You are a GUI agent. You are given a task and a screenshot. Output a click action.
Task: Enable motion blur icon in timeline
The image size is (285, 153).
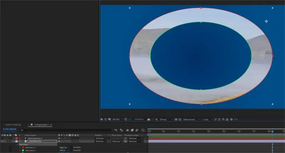[x=137, y=130]
